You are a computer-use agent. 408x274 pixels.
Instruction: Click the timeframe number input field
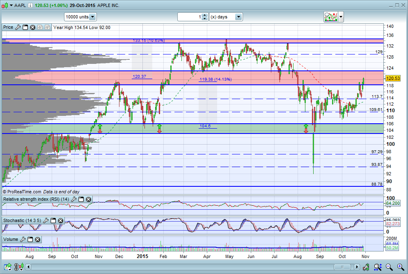(190, 17)
